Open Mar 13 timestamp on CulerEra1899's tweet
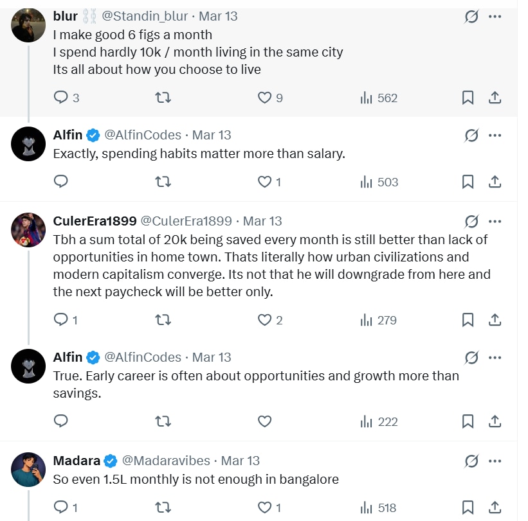 262,221
